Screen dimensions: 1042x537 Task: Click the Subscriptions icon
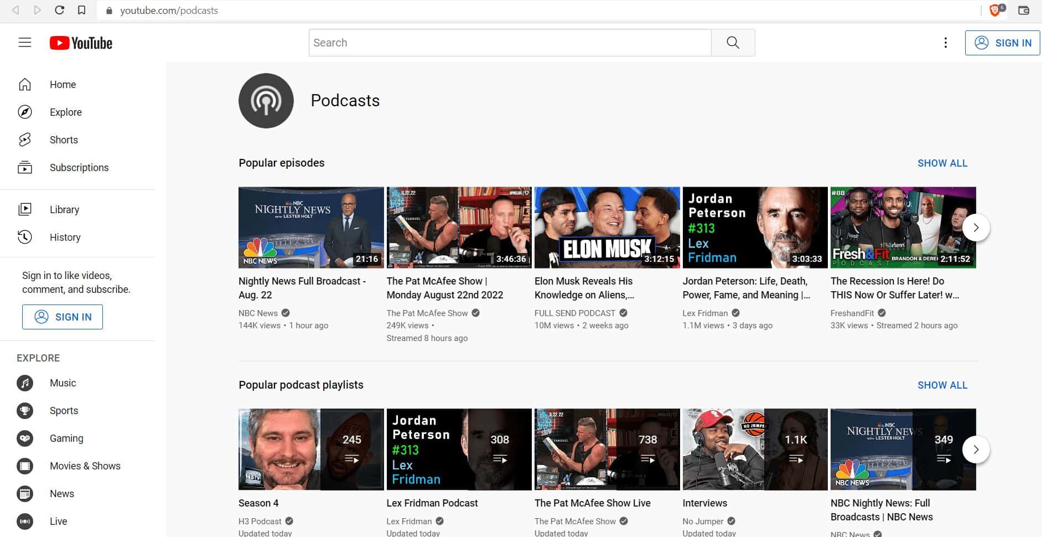(x=25, y=167)
